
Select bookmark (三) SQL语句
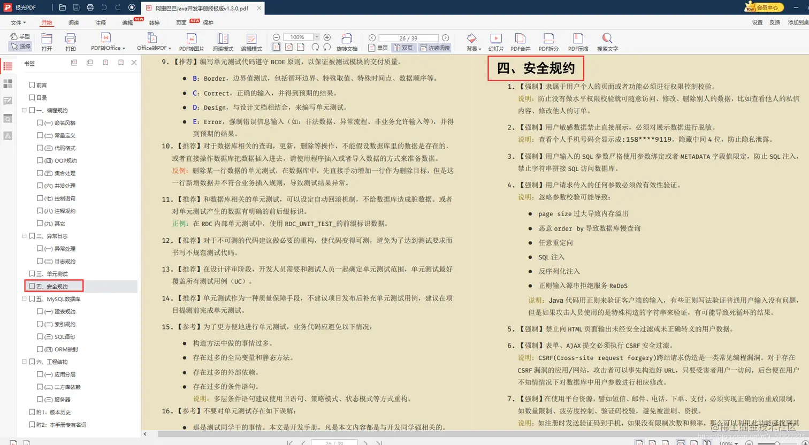point(59,336)
